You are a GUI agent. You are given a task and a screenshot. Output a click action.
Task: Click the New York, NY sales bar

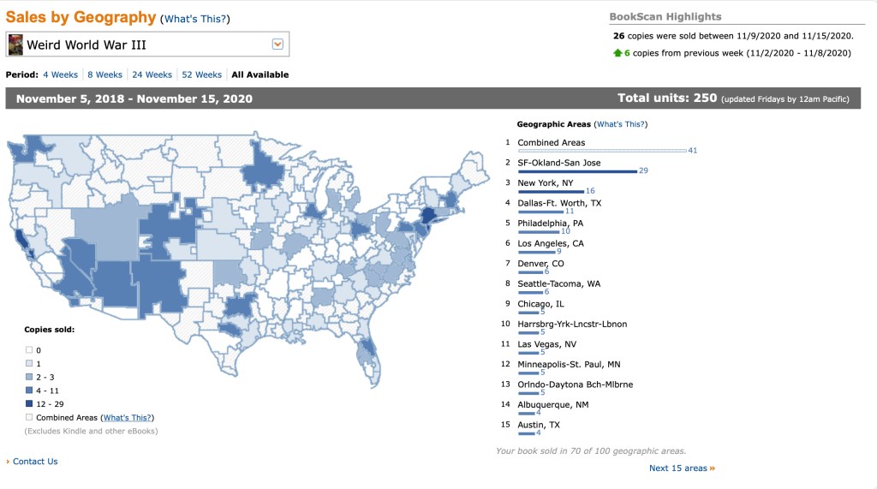(550, 192)
